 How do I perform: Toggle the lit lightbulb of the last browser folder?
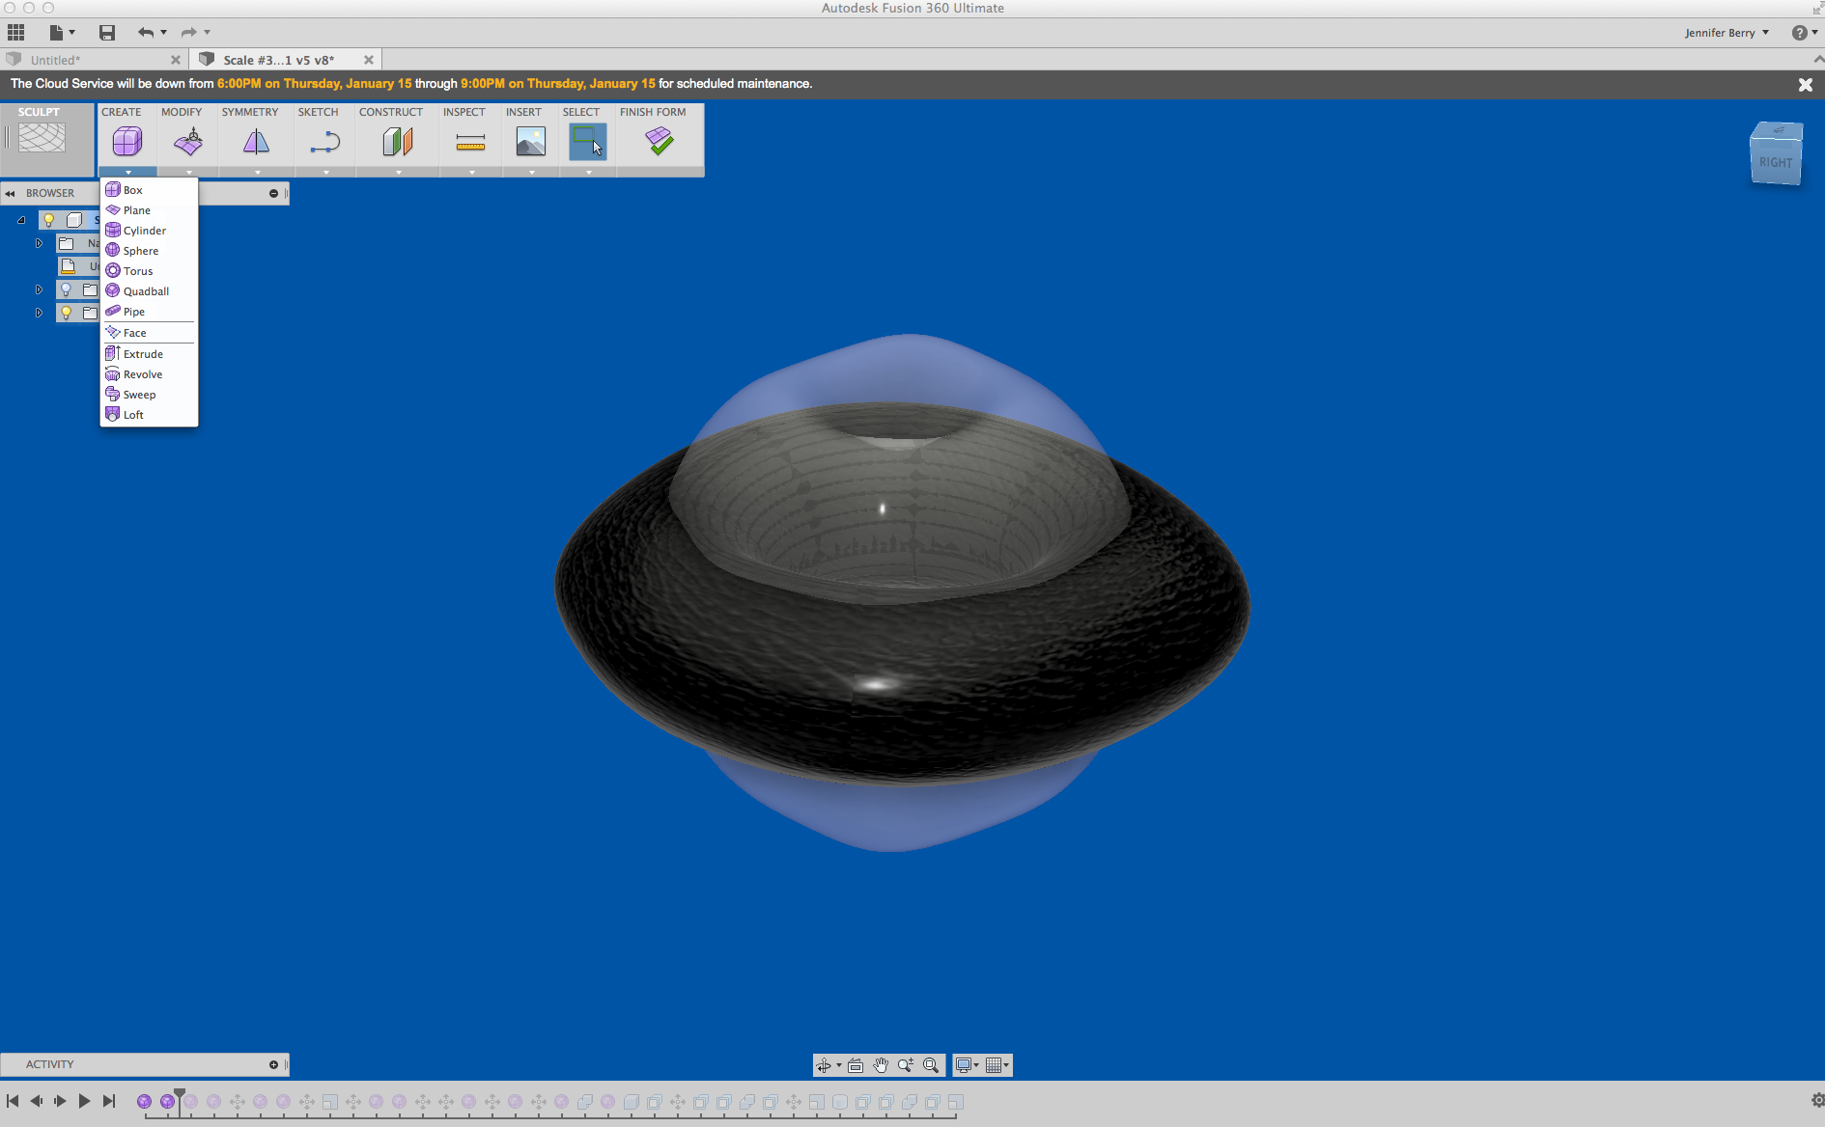(66, 313)
